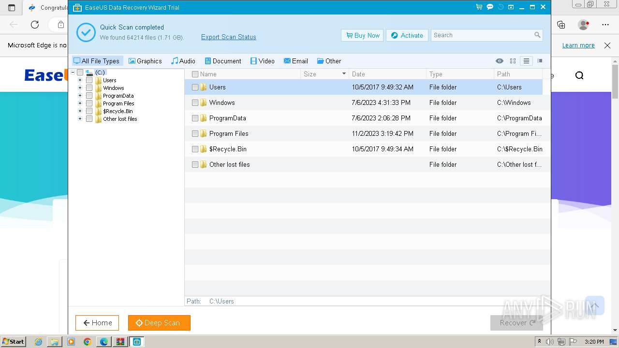Check the Users row checkbox in list
This screenshot has width=619, height=348.
click(x=195, y=87)
